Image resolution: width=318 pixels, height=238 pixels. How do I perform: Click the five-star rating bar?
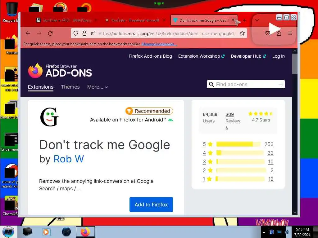click(238, 144)
